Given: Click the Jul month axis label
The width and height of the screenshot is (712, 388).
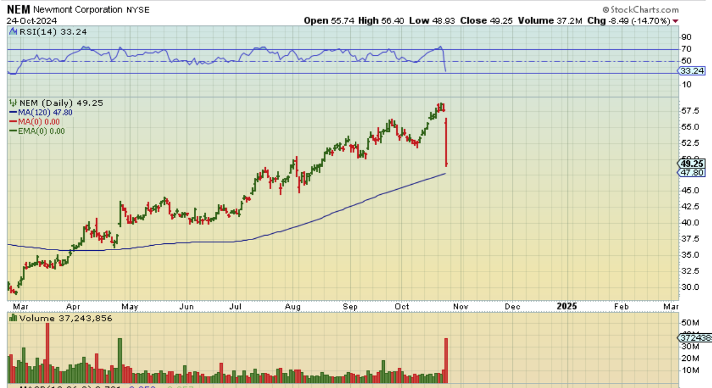Looking at the screenshot, I should coord(236,306).
